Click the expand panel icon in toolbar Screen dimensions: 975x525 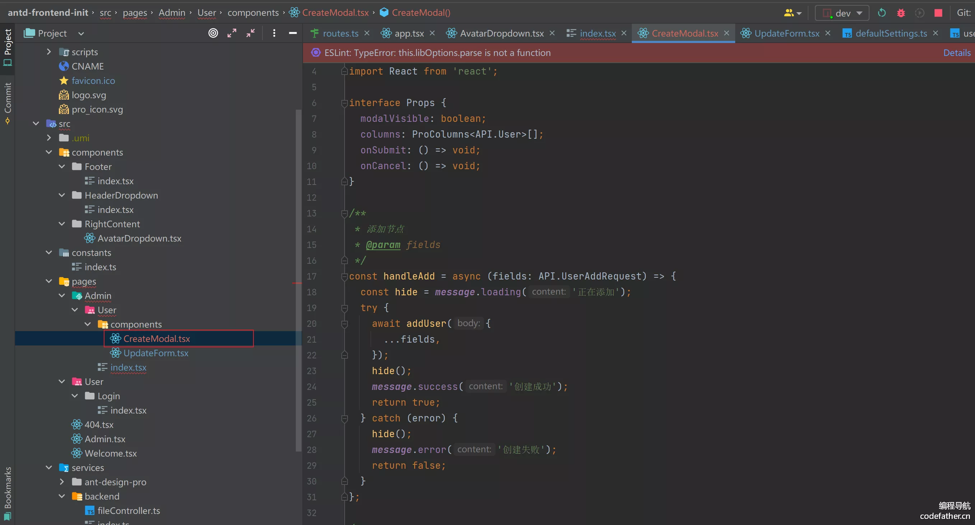pyautogui.click(x=232, y=33)
